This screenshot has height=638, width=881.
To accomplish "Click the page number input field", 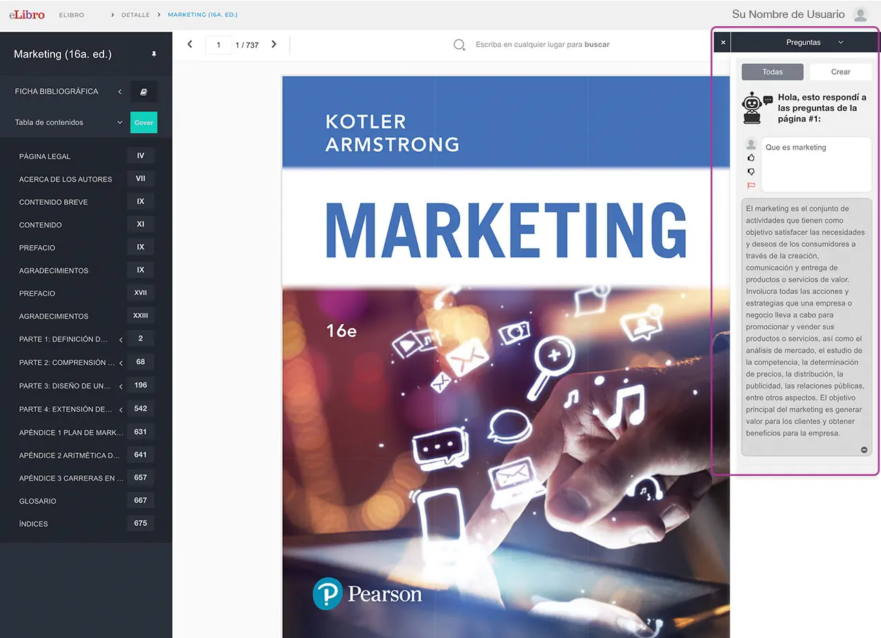I will click(x=219, y=45).
